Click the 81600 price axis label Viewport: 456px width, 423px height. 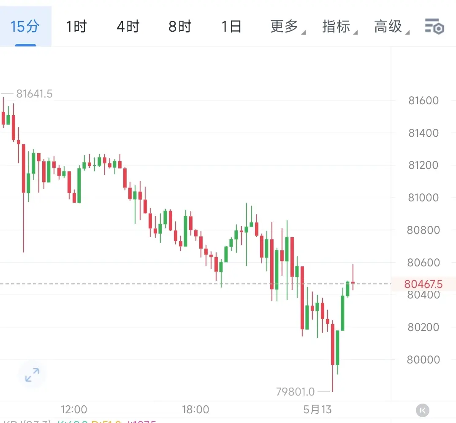pyautogui.click(x=423, y=100)
